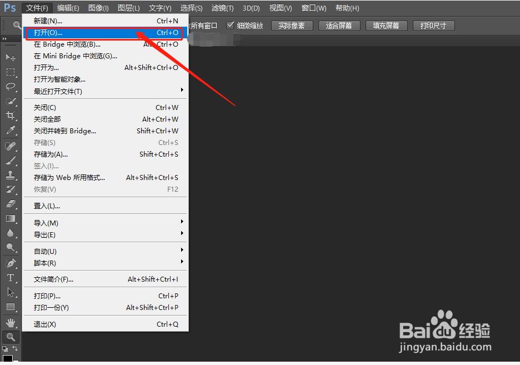Select the Zoom tool in the toolbox

click(11, 337)
